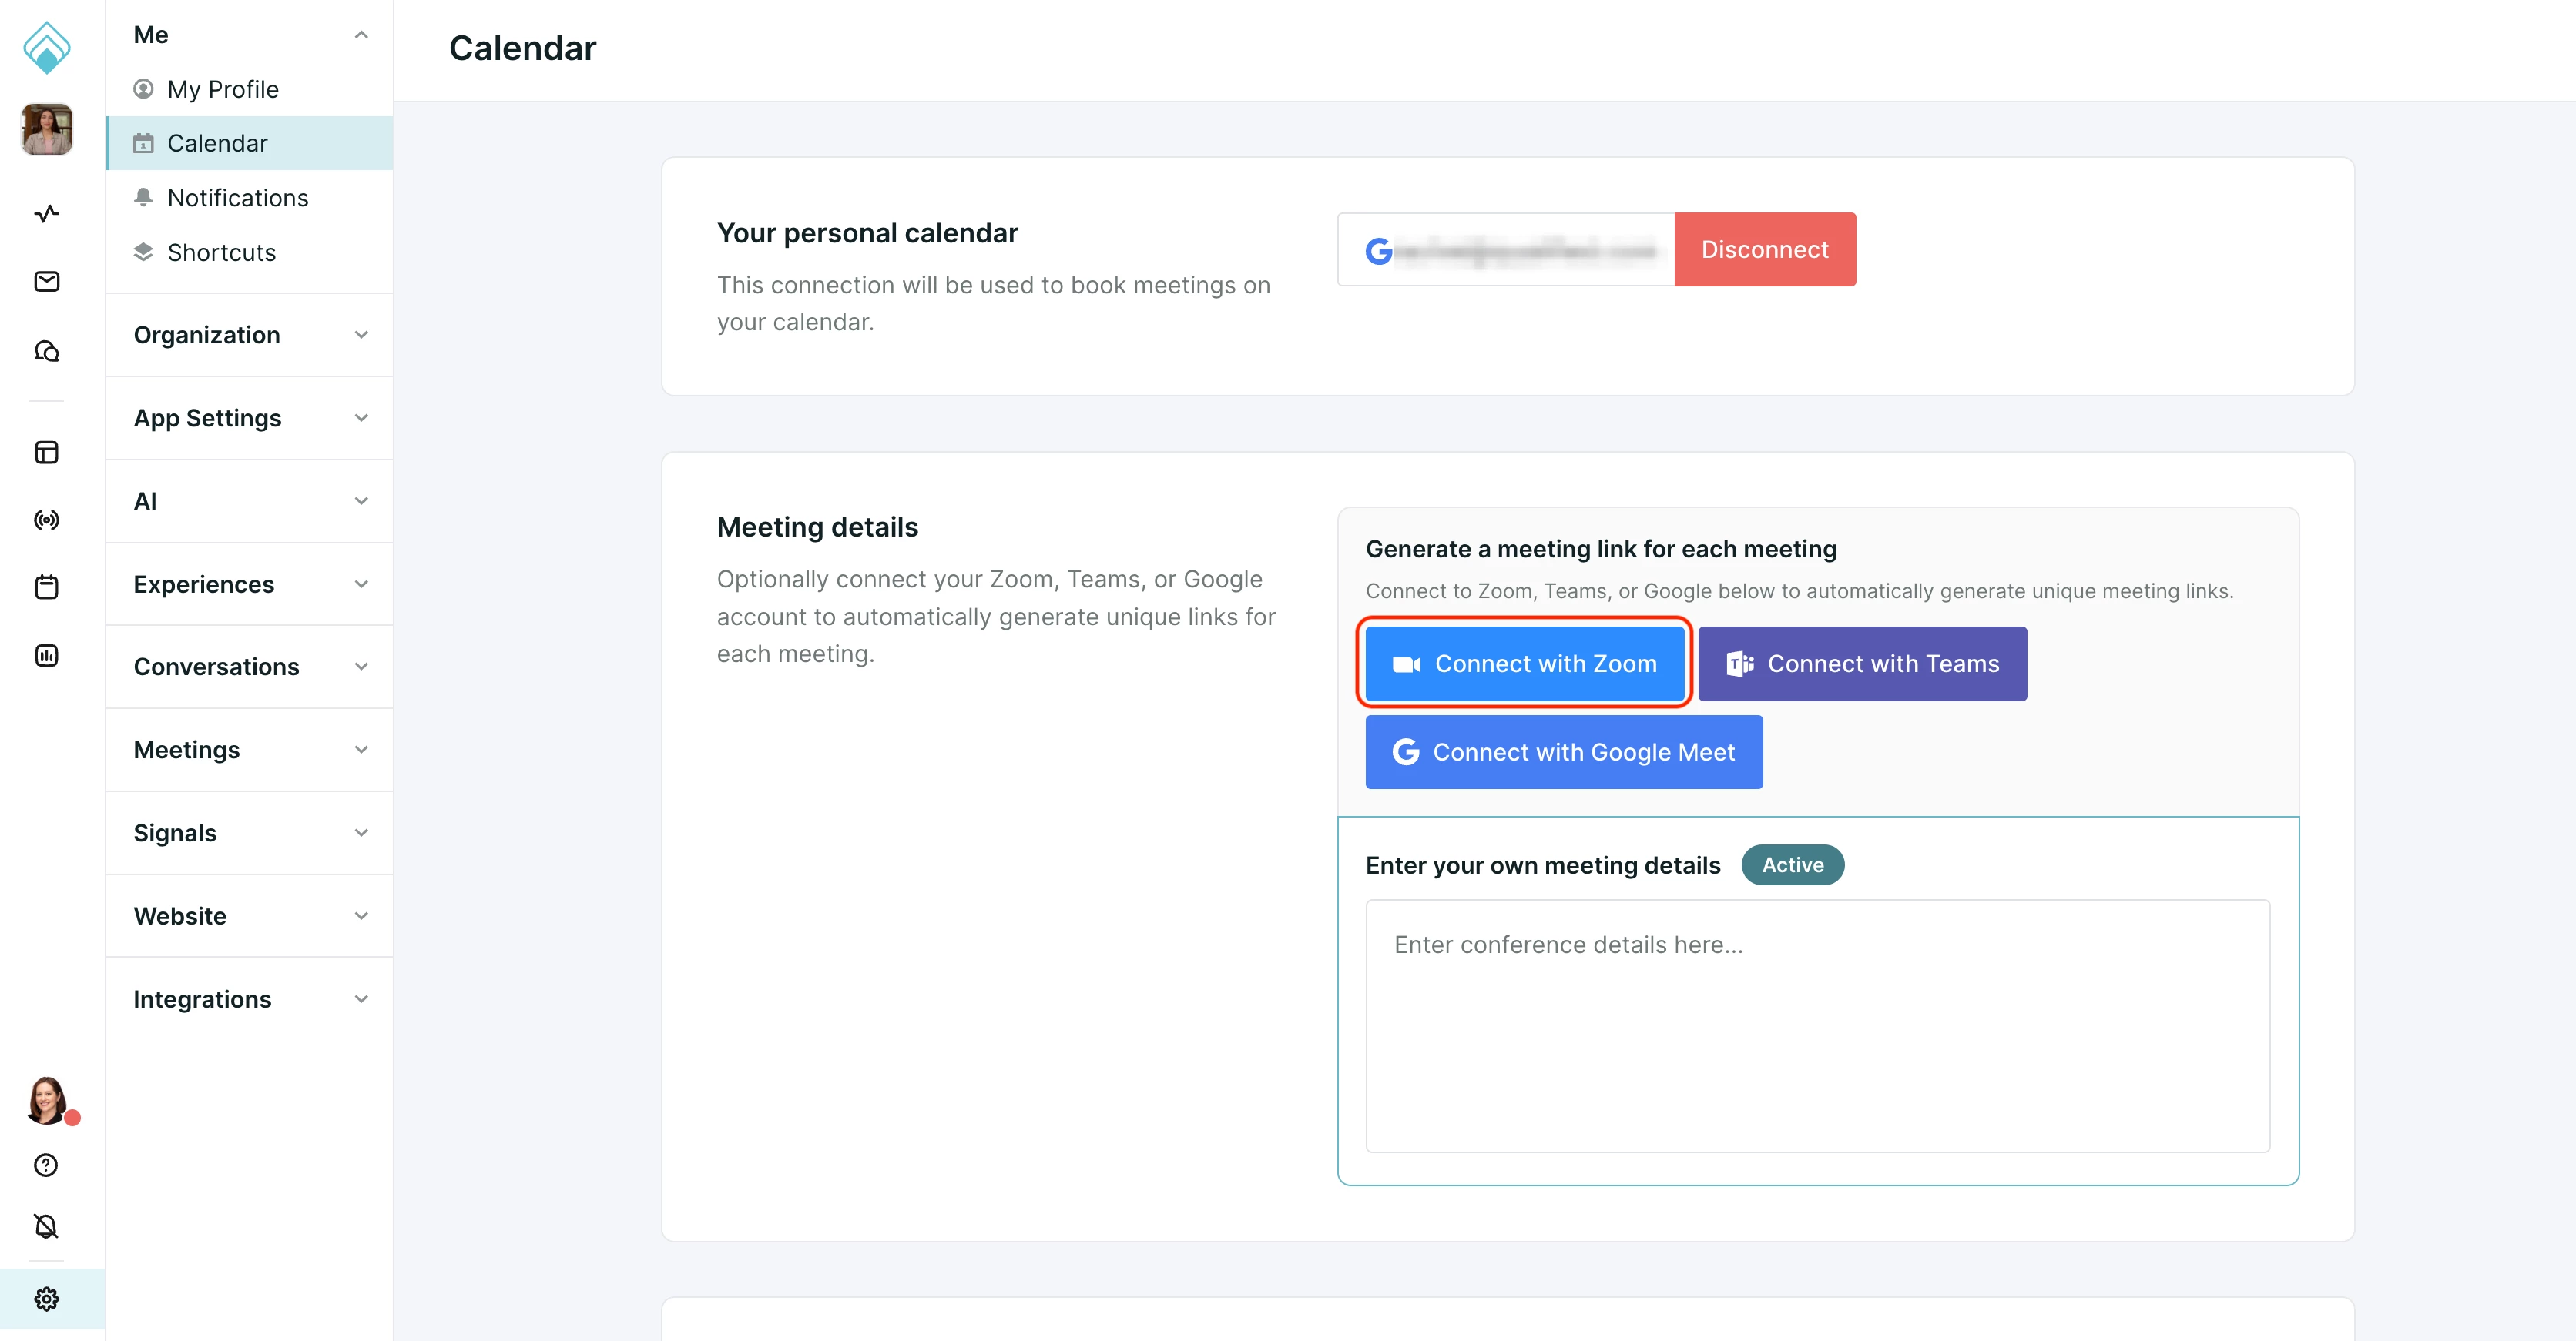
Task: Open Shortcuts in the sidebar
Action: coord(221,252)
